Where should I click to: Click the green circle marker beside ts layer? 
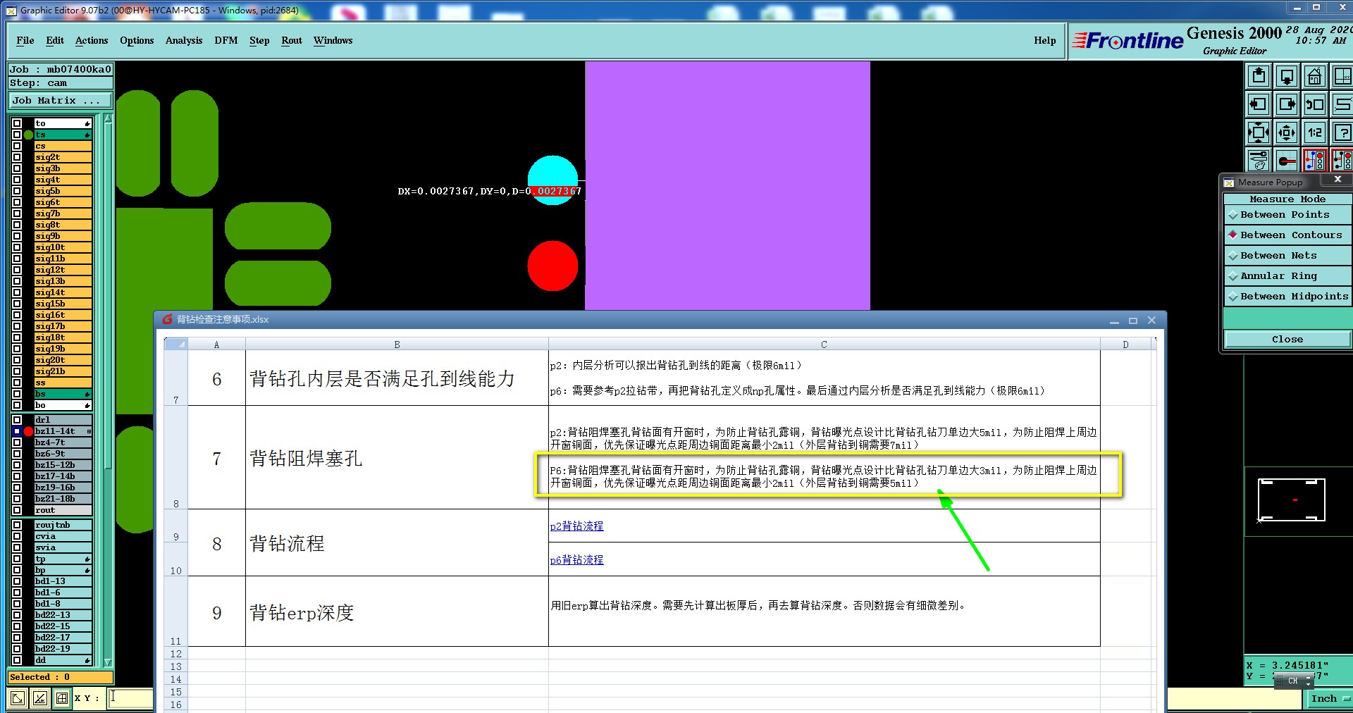(28, 135)
